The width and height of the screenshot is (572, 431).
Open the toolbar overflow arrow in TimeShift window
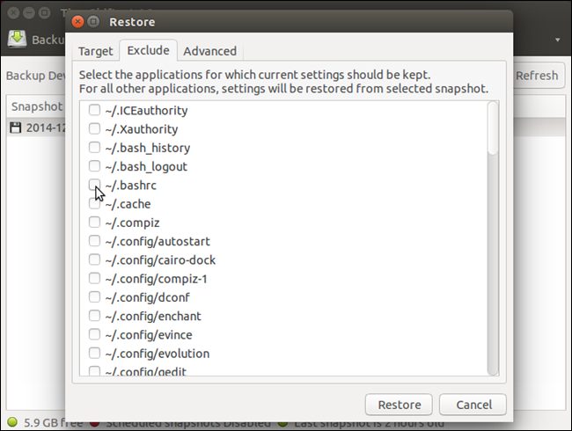[557, 40]
